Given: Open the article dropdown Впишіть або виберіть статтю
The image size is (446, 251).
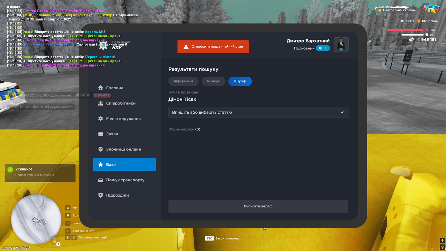Looking at the screenshot, I should 258,112.
